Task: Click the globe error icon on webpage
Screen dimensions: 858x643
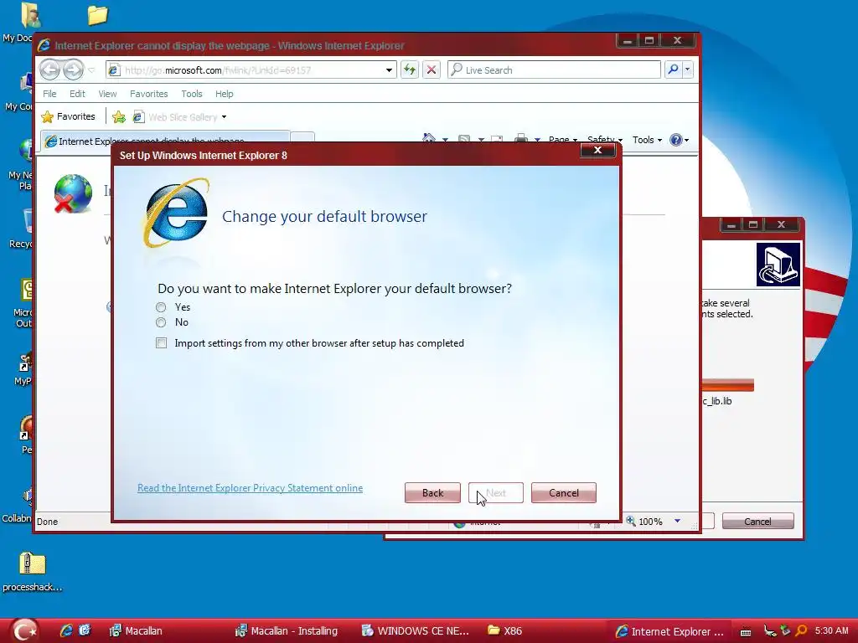Action: pyautogui.click(x=73, y=193)
